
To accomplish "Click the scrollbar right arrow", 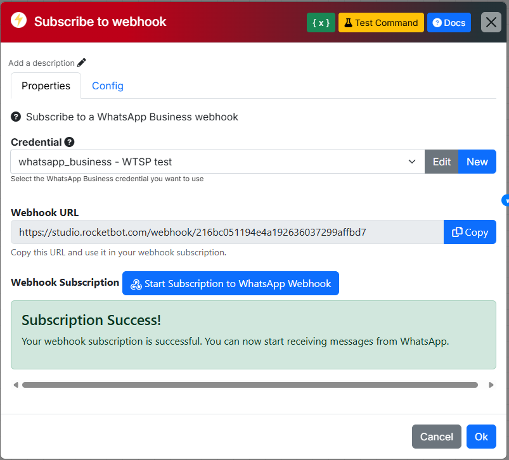I will (491, 385).
